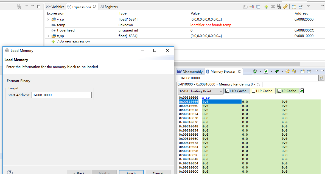Click the select columns tree icon in Expressions toolbar
The height and width of the screenshot is (174, 325).
coord(252,7)
